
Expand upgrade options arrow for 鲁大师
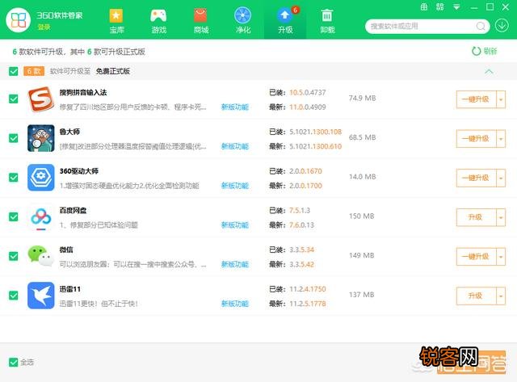501,138
